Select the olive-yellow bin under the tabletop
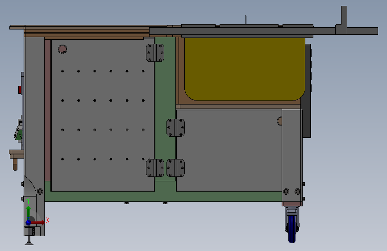387x251 pixels. pos(245,69)
